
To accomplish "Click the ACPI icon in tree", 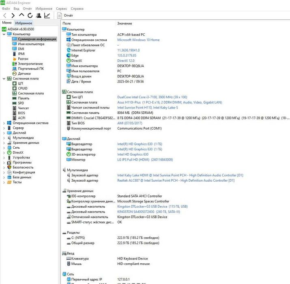I will pos(15,118).
